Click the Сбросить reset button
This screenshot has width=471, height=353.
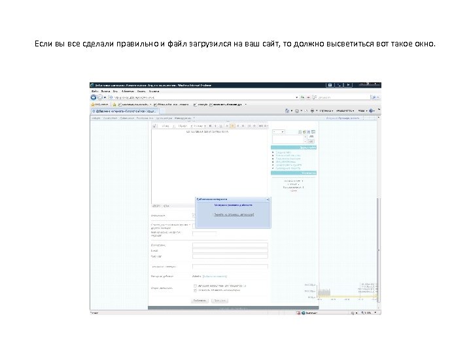click(x=220, y=301)
